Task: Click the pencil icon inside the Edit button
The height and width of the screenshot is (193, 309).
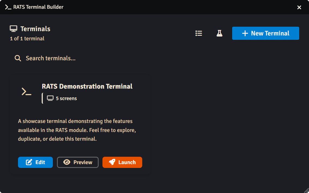Action: click(x=29, y=162)
